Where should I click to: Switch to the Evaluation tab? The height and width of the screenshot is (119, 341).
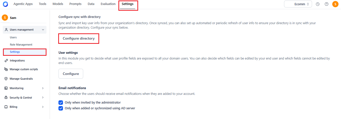(x=108, y=4)
